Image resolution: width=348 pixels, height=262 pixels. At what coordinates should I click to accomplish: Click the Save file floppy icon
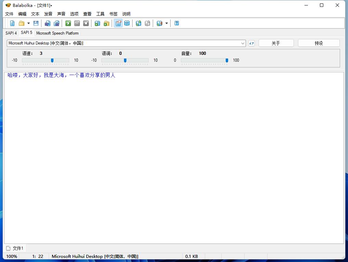click(x=36, y=23)
